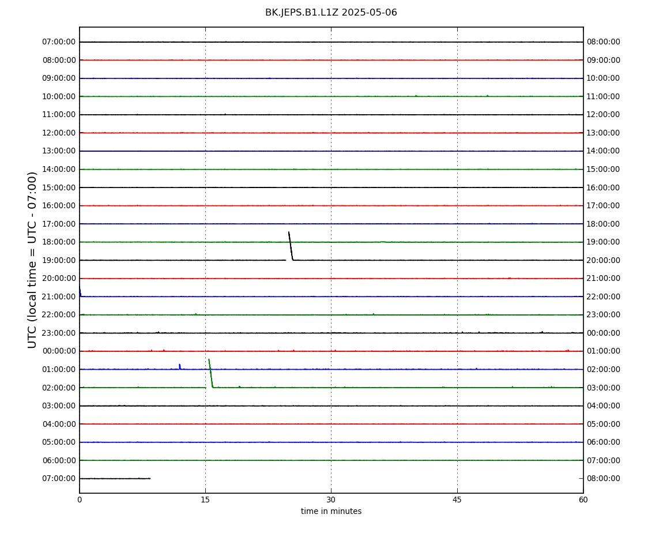
Task: Click right-axis time label 20:00:00
Action: click(x=604, y=260)
